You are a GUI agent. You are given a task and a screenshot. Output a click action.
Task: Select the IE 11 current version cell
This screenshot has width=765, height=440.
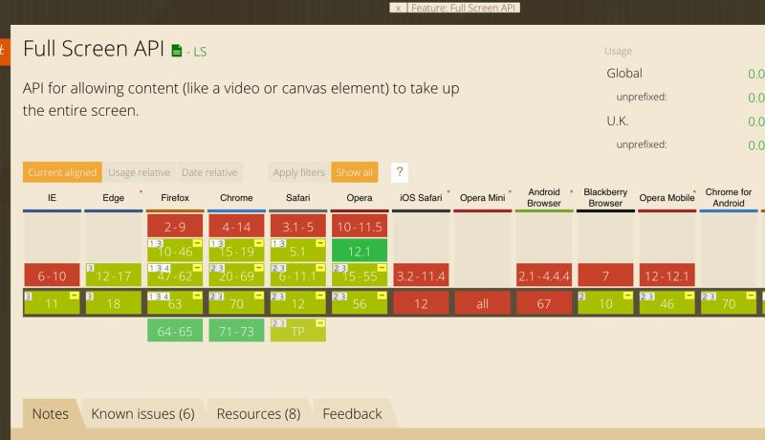point(52,303)
